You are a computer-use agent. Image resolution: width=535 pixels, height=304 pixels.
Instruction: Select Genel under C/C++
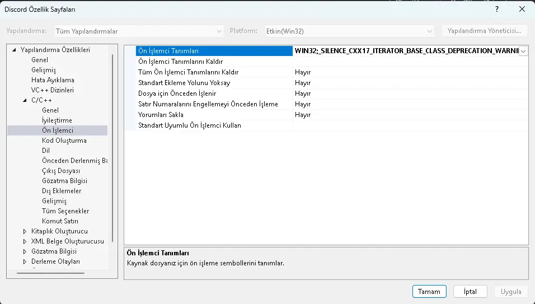[50, 110]
